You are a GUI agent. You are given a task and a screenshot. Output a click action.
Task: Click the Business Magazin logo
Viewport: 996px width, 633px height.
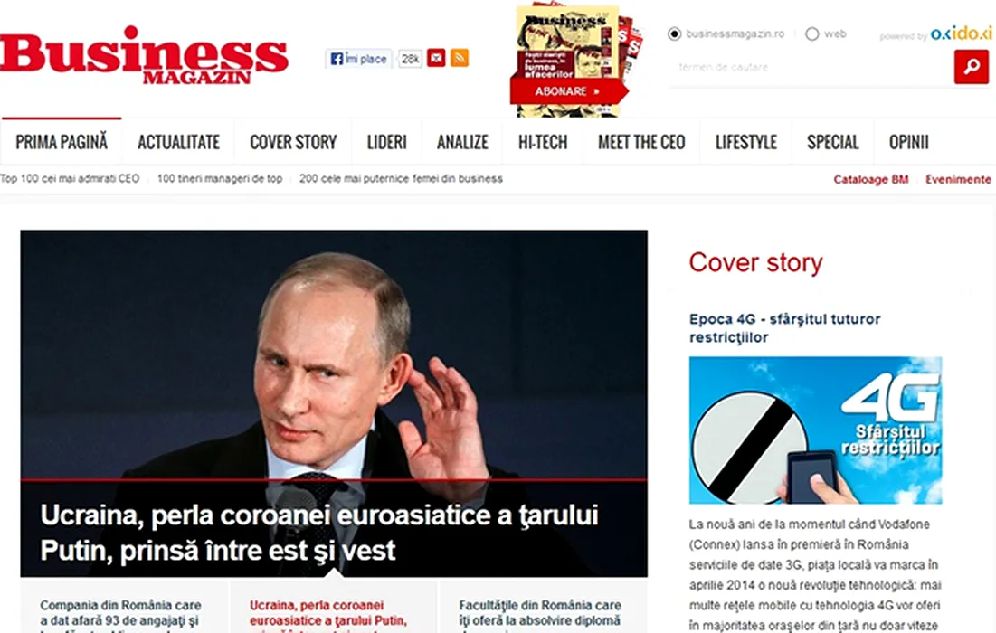click(144, 55)
